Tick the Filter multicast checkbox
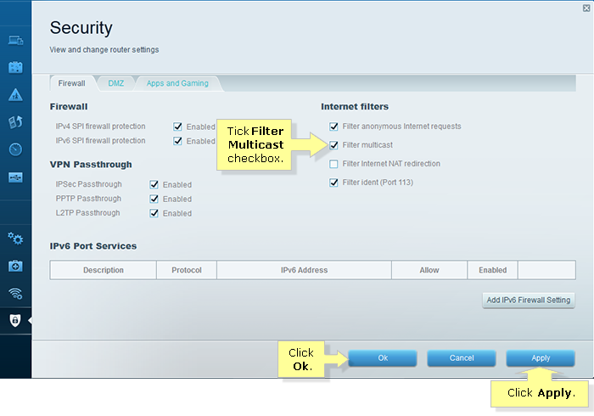The width and height of the screenshot is (594, 416). tap(333, 145)
